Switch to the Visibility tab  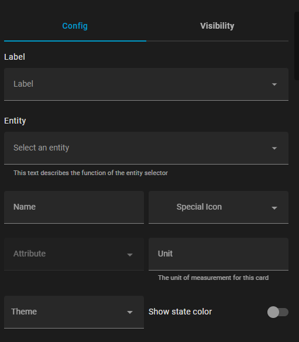pos(217,26)
